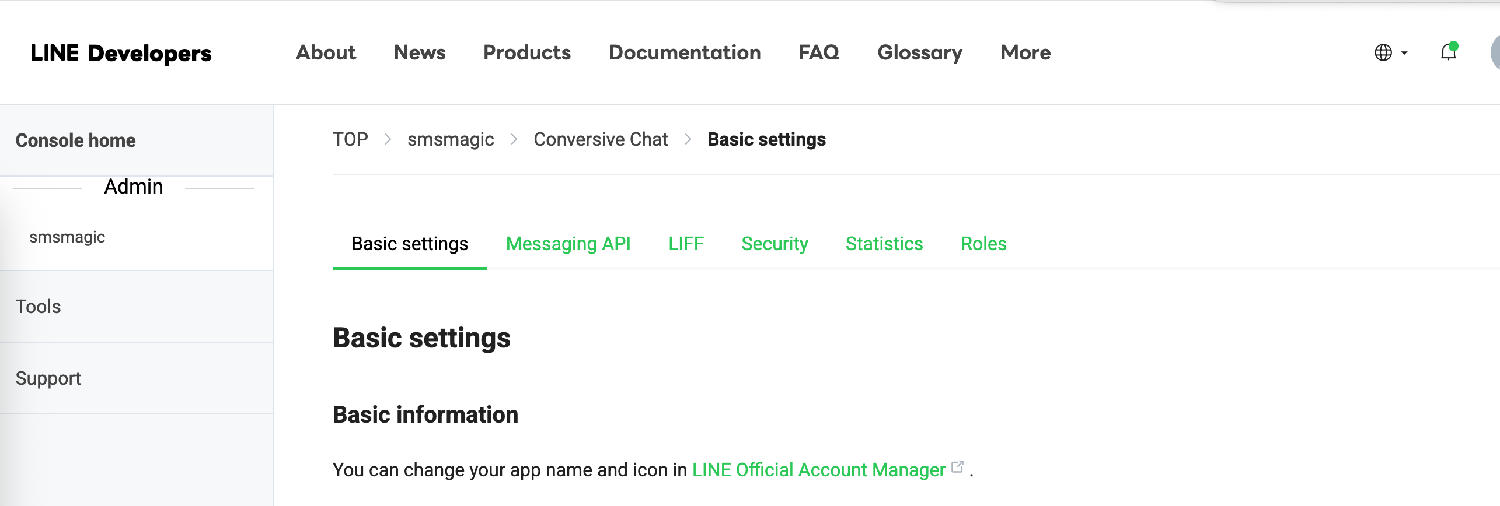Open the Security tab

click(775, 244)
